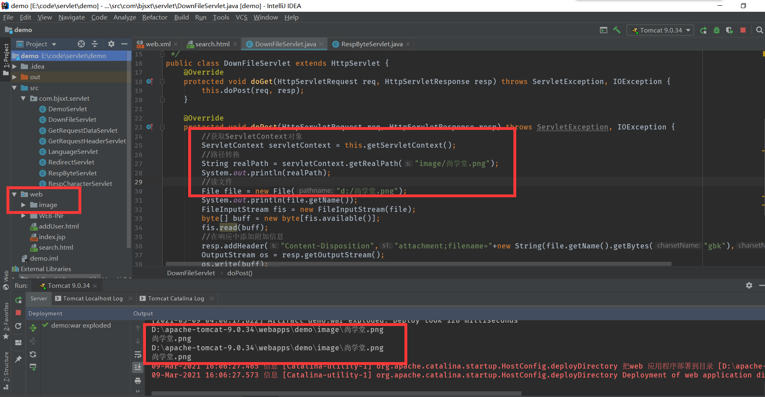Expand the .idea folder
The image size is (765, 397).
point(15,66)
